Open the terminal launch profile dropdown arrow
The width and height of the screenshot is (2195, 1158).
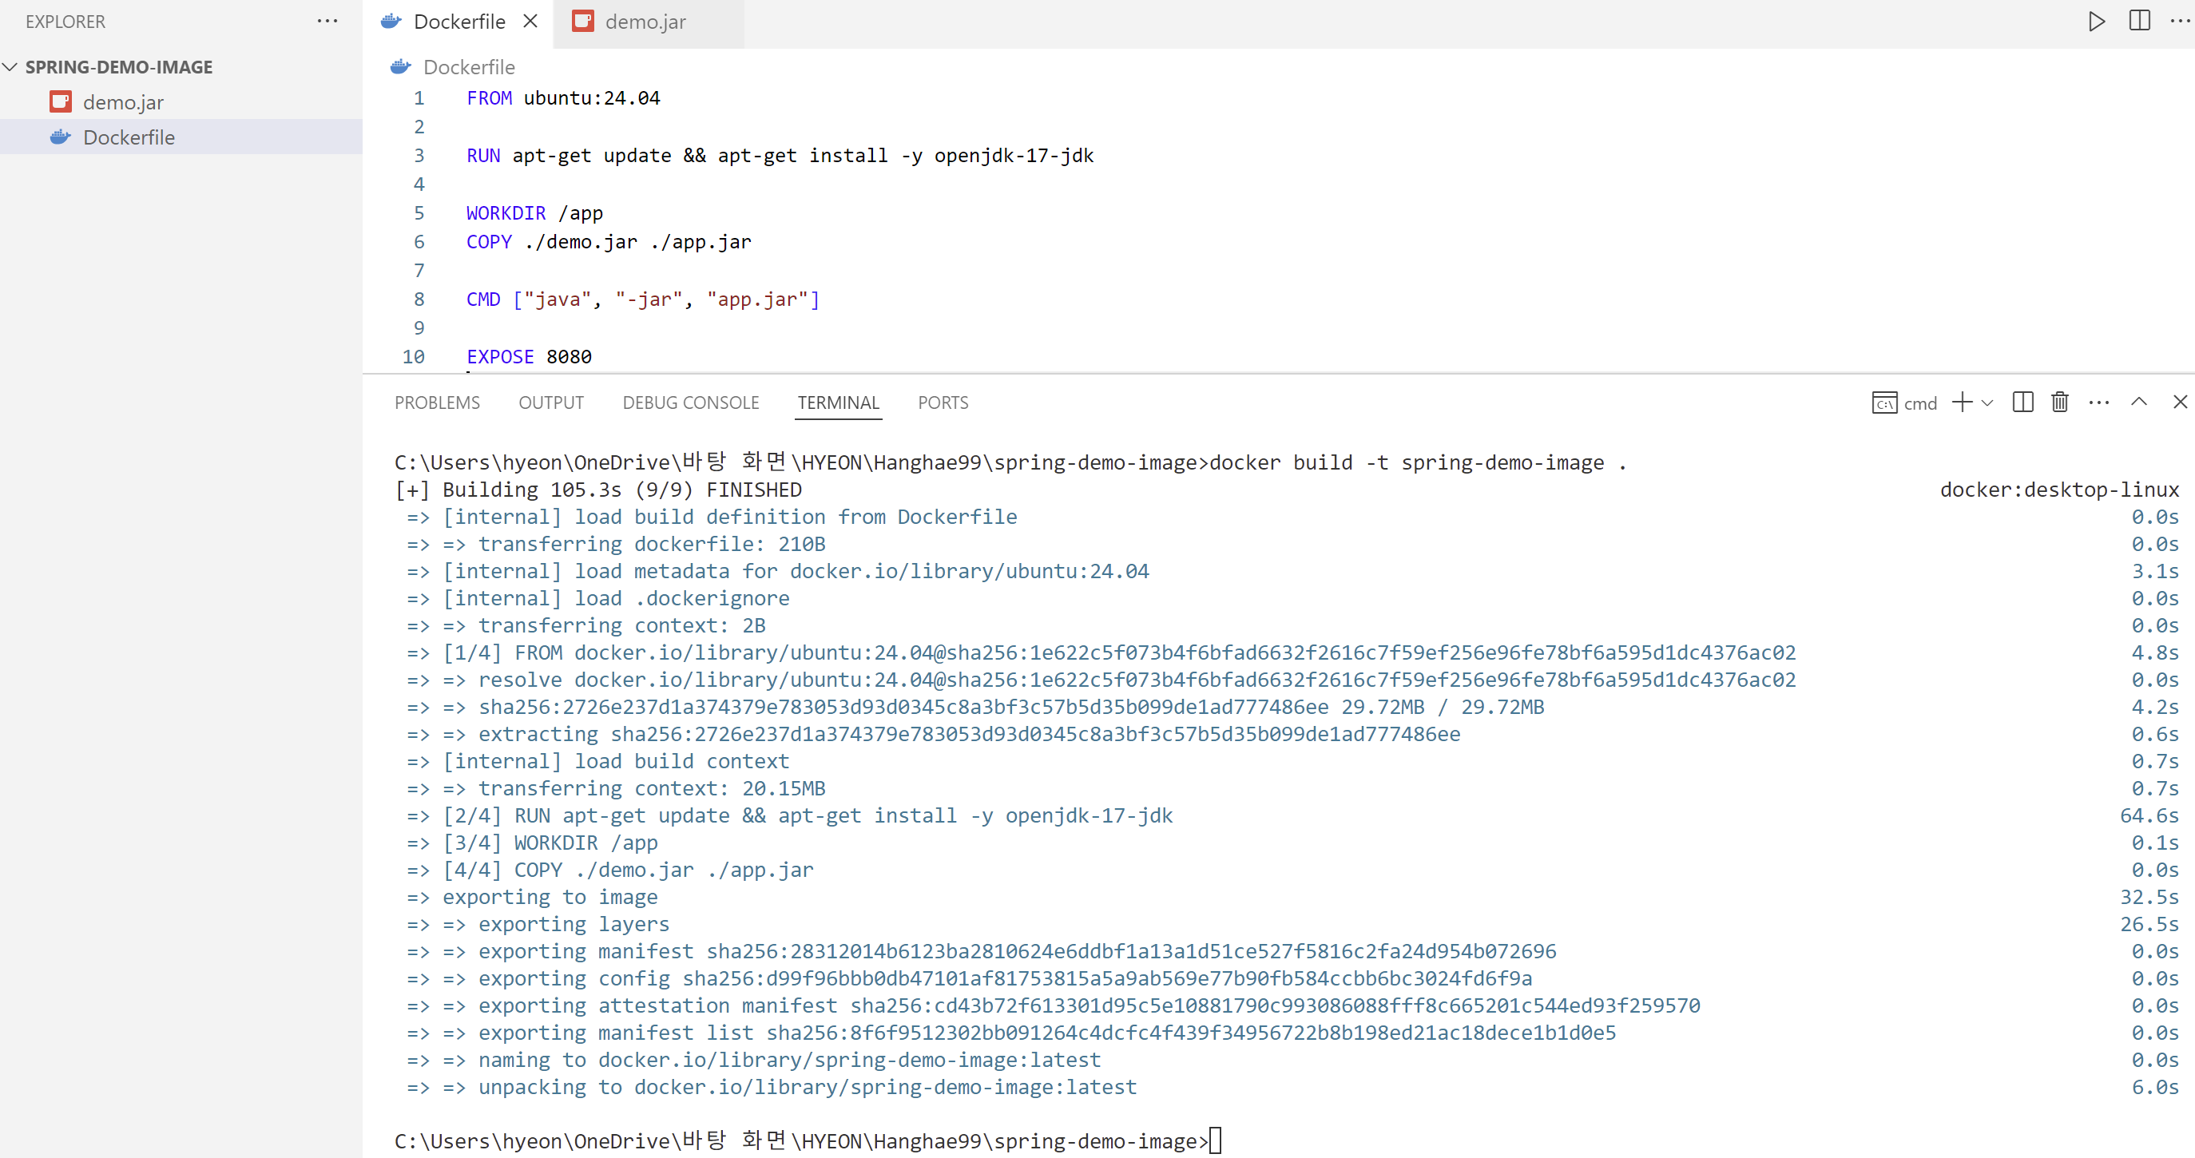[1987, 403]
